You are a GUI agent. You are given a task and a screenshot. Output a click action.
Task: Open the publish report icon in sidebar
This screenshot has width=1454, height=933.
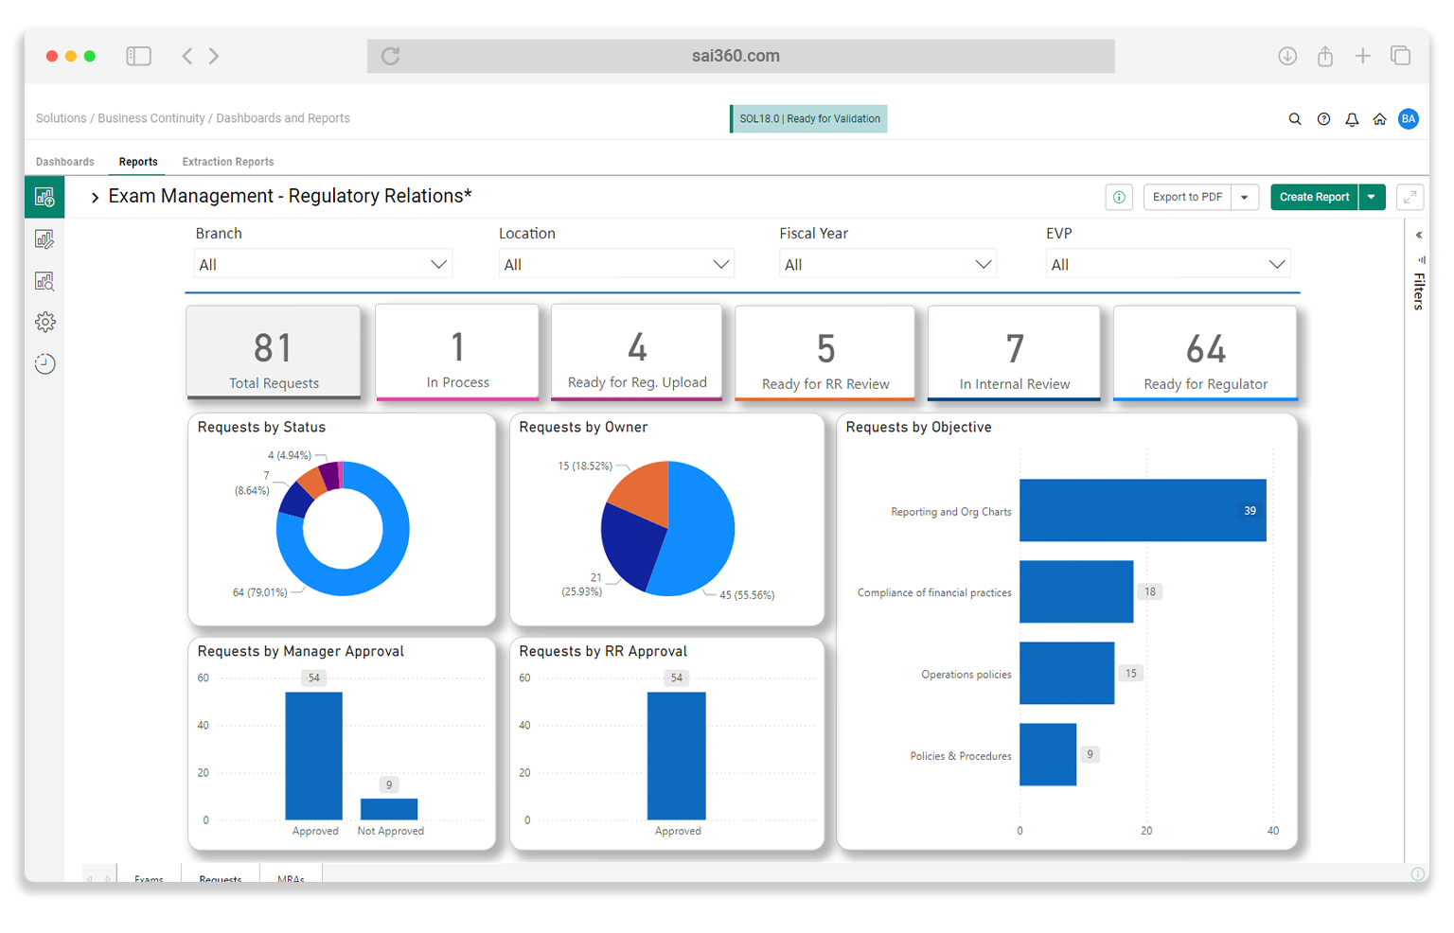(44, 197)
